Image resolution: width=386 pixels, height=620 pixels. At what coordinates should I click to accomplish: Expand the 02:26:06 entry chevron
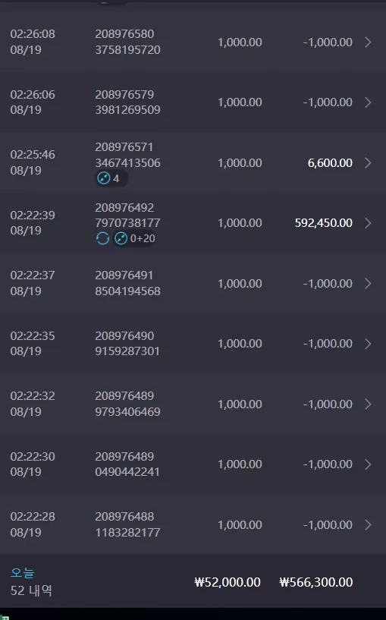coord(368,102)
